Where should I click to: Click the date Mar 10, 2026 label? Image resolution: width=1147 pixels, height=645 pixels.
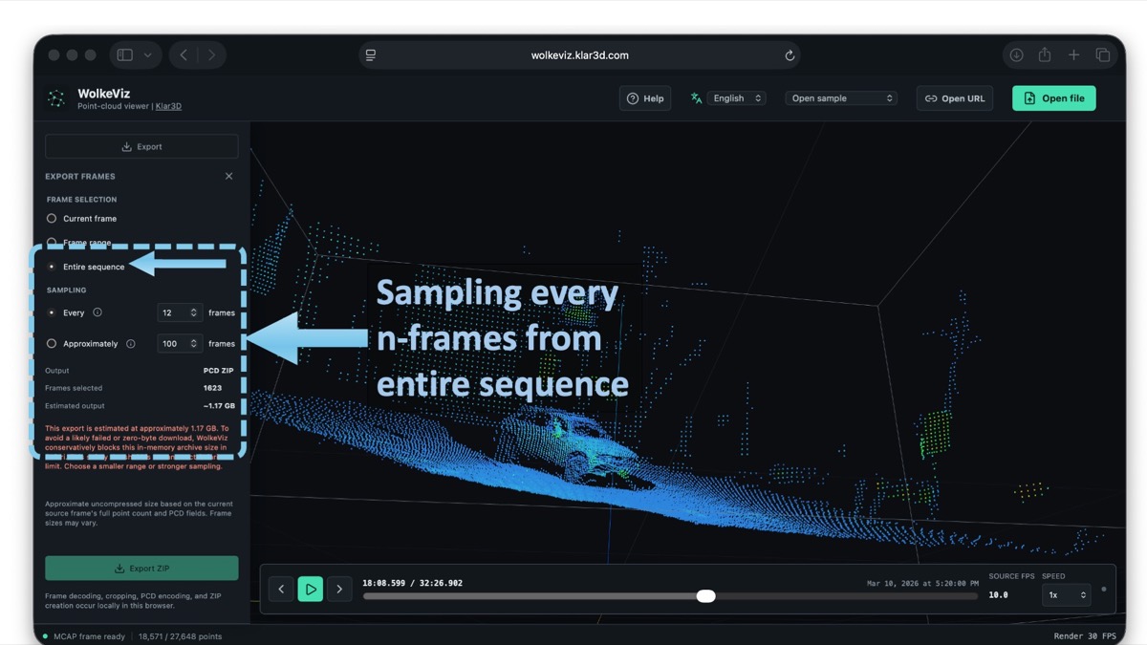(922, 583)
